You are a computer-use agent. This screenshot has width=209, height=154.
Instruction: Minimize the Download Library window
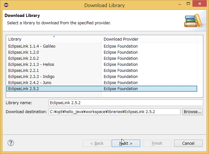coord(180,4)
